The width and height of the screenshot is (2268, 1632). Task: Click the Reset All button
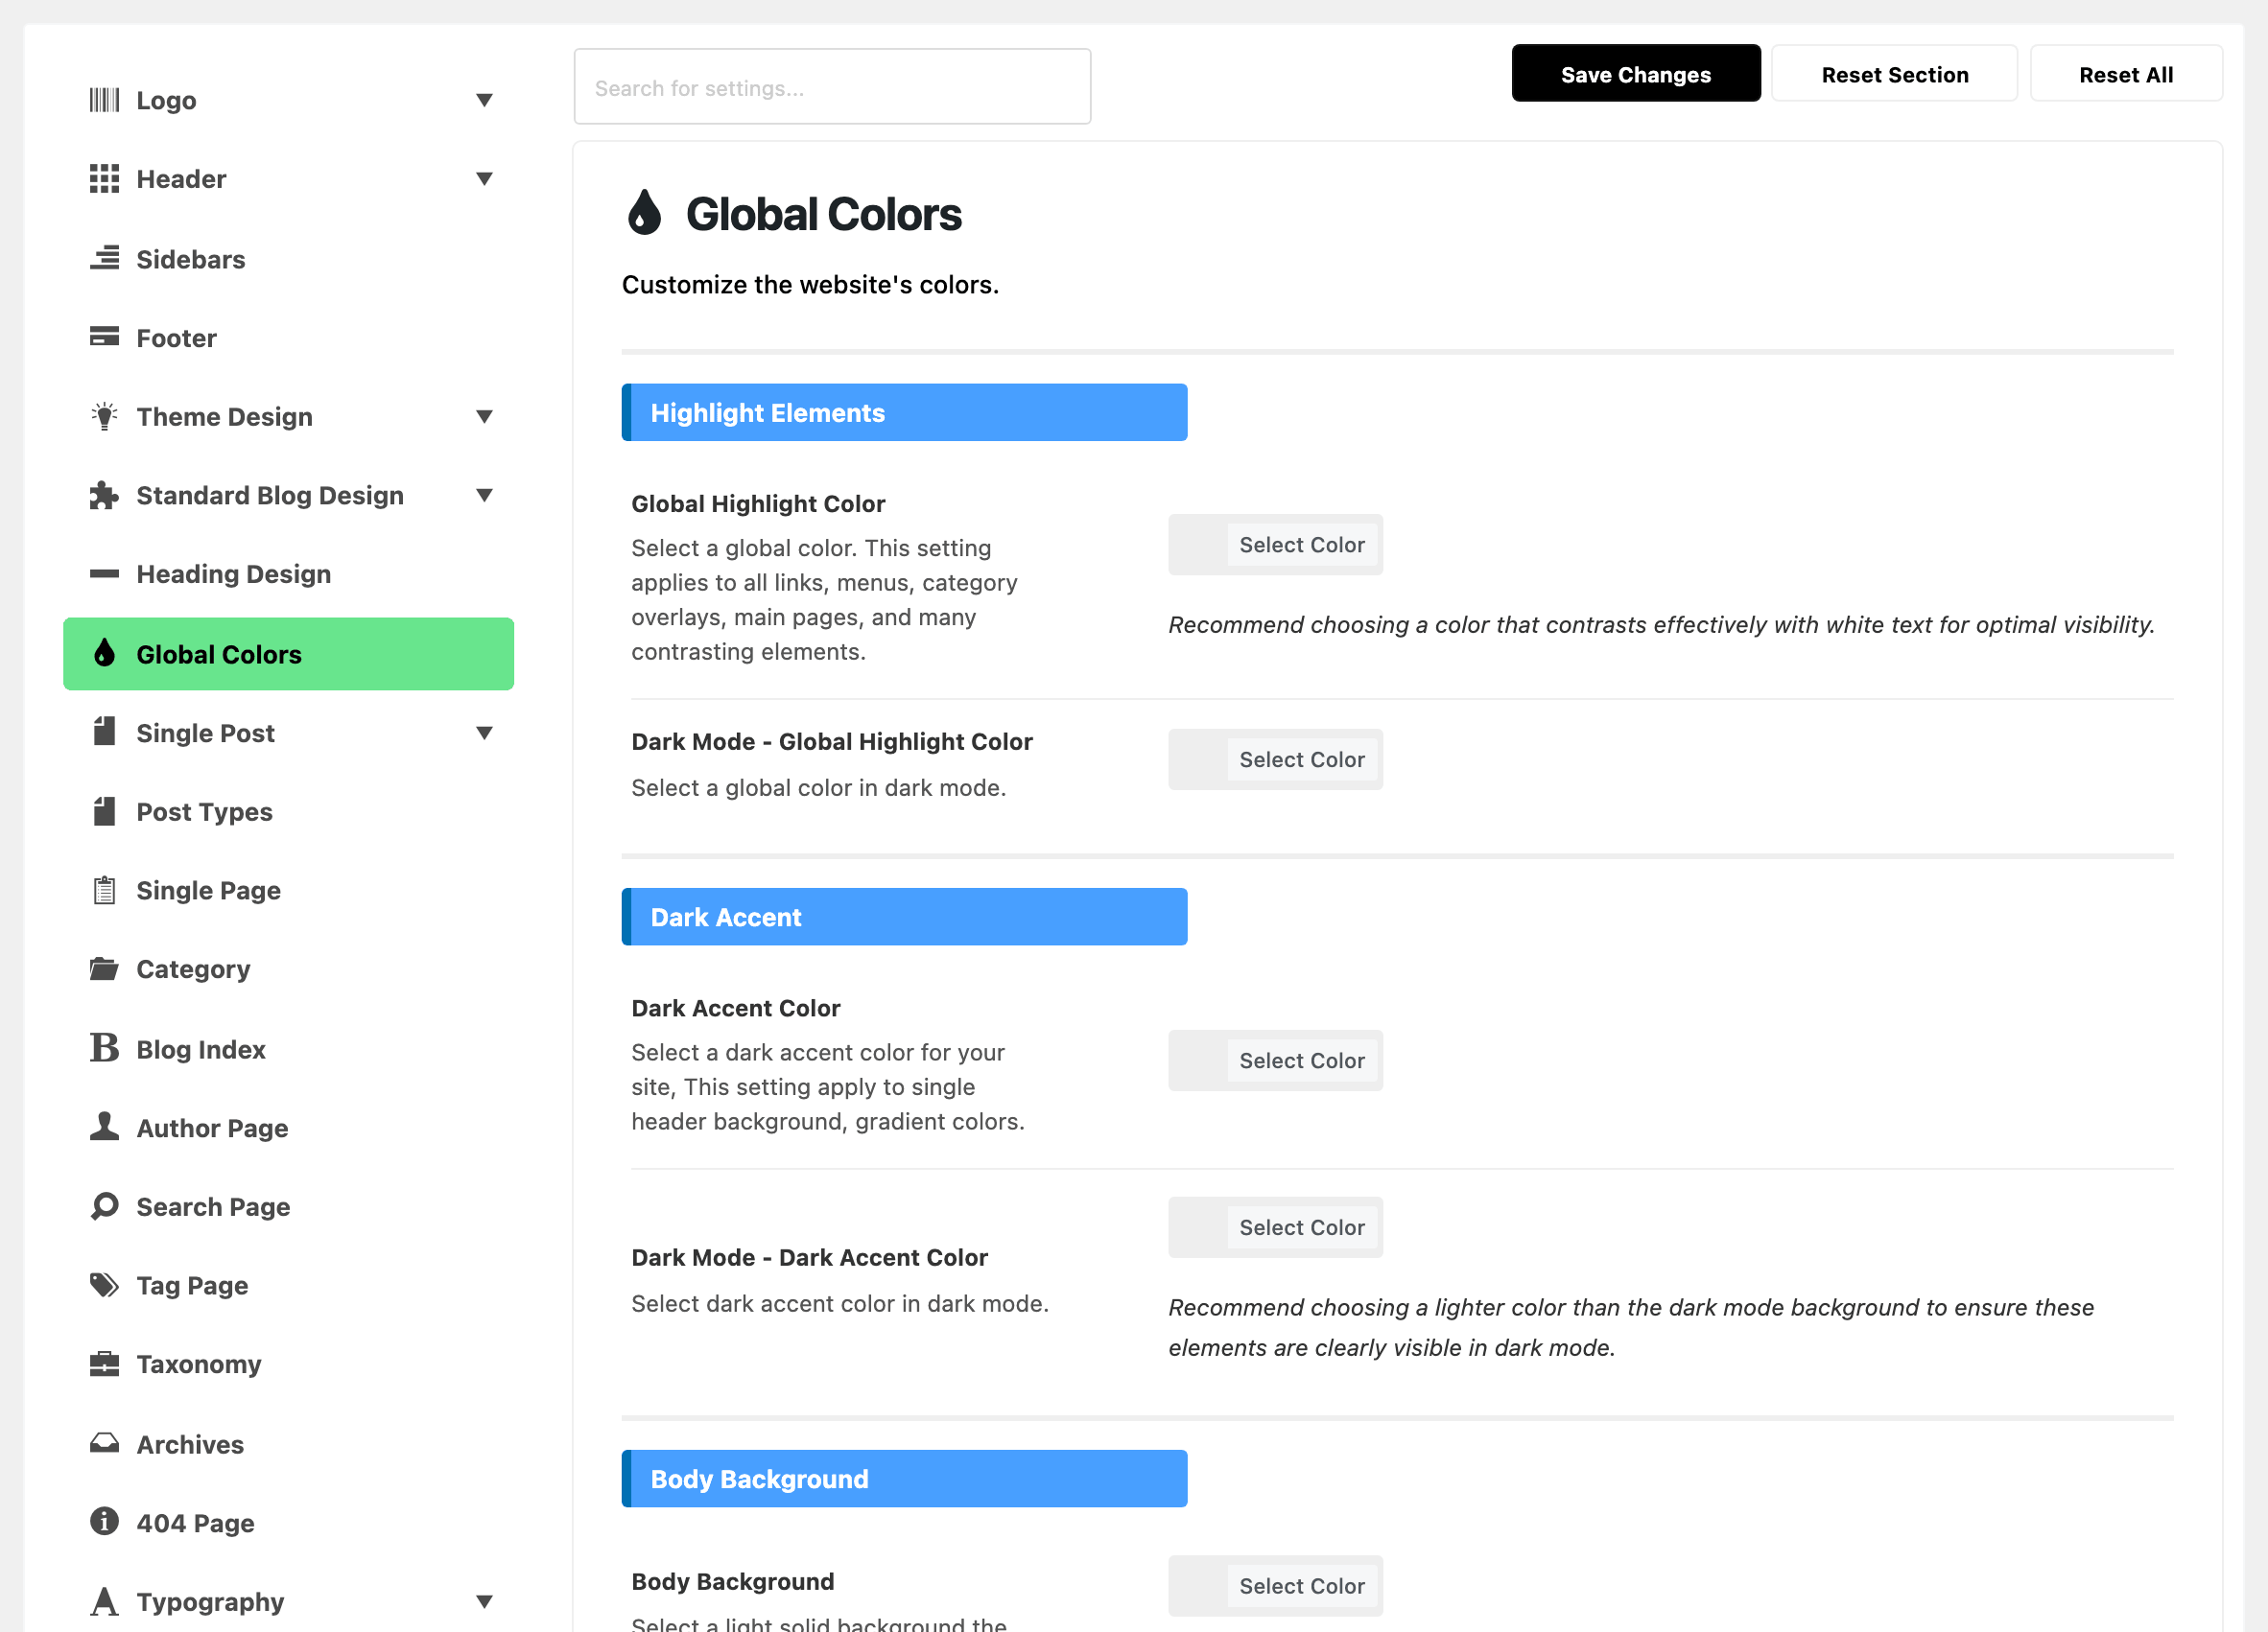tap(2126, 74)
